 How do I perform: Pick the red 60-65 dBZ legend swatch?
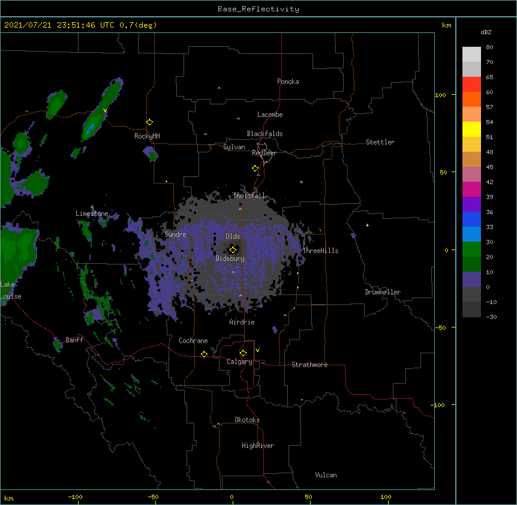(x=471, y=85)
